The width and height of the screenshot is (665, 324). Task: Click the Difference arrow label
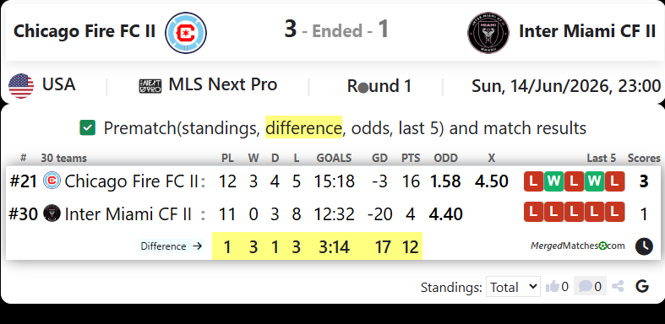tap(172, 246)
